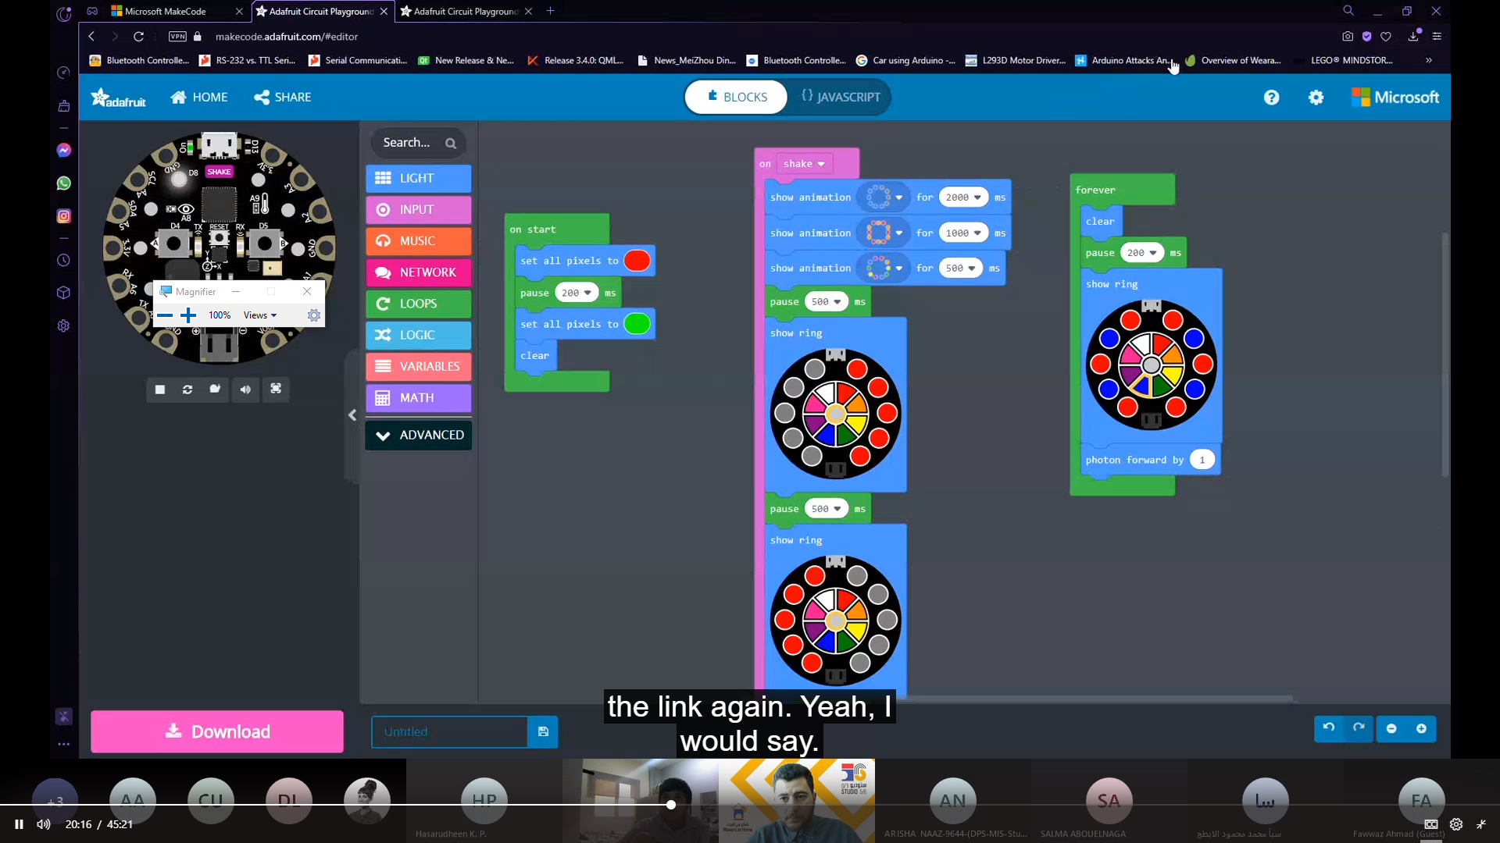Change the red set all pixels color
Viewport: 1500px width, 843px height.
[637, 261]
